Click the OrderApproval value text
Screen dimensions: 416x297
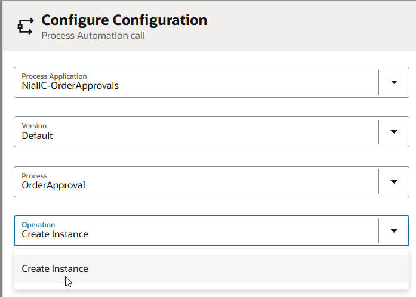click(53, 185)
